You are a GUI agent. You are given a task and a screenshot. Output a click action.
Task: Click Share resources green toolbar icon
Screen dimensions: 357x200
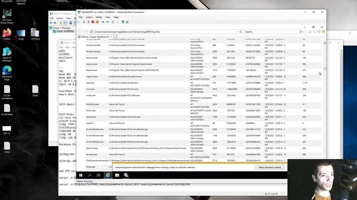128,22
